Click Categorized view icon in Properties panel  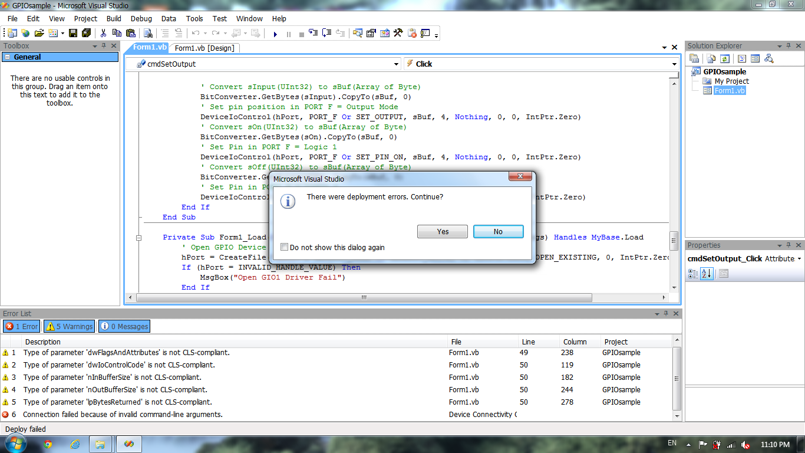click(693, 274)
